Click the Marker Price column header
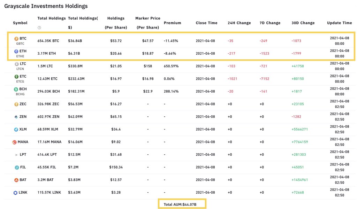The height and width of the screenshot is (209, 357). [148, 23]
